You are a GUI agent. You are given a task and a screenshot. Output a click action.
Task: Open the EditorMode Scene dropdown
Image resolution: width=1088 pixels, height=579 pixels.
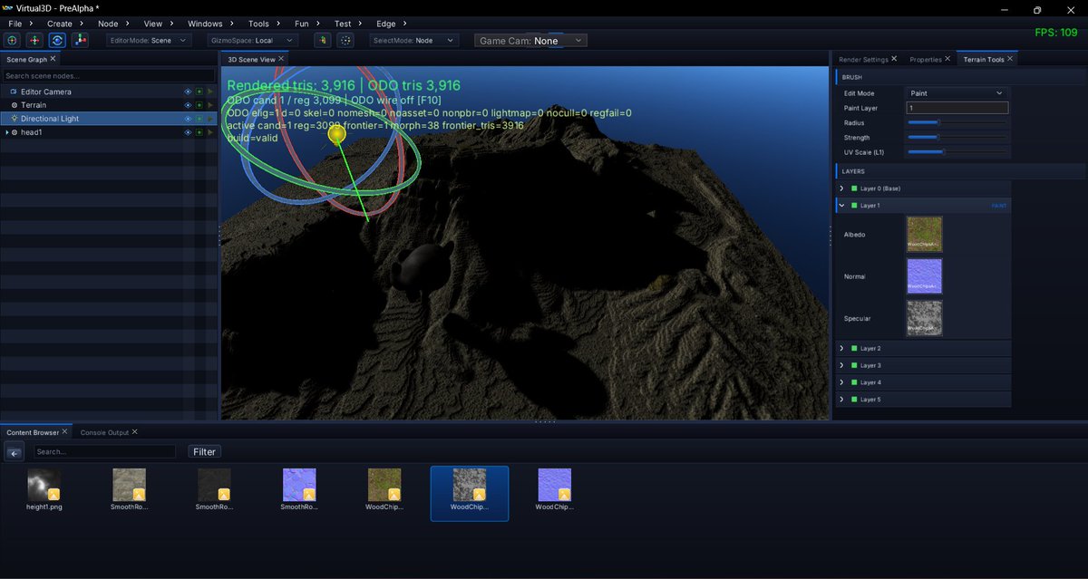tap(149, 40)
